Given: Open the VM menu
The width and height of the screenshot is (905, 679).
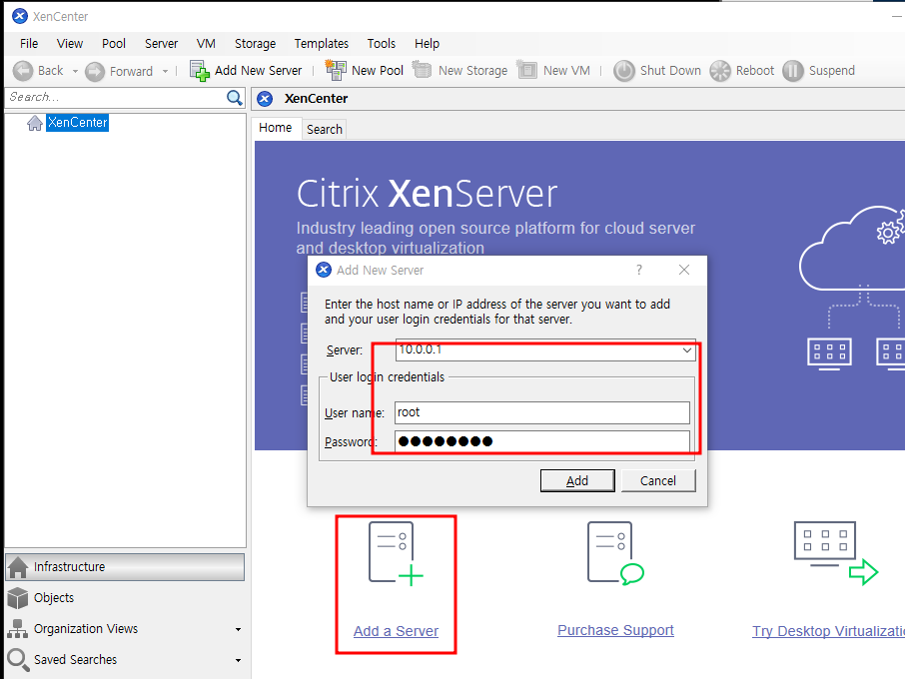Looking at the screenshot, I should coord(206,44).
